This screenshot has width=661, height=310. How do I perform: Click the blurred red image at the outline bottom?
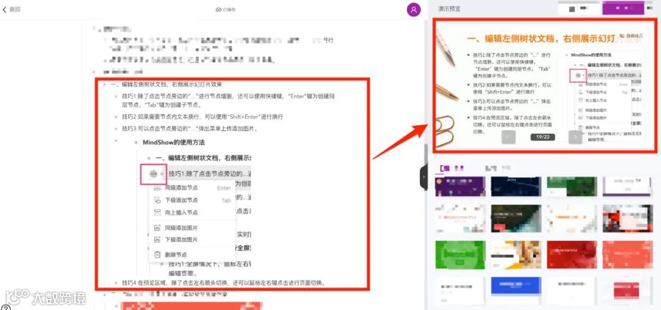click(x=192, y=306)
